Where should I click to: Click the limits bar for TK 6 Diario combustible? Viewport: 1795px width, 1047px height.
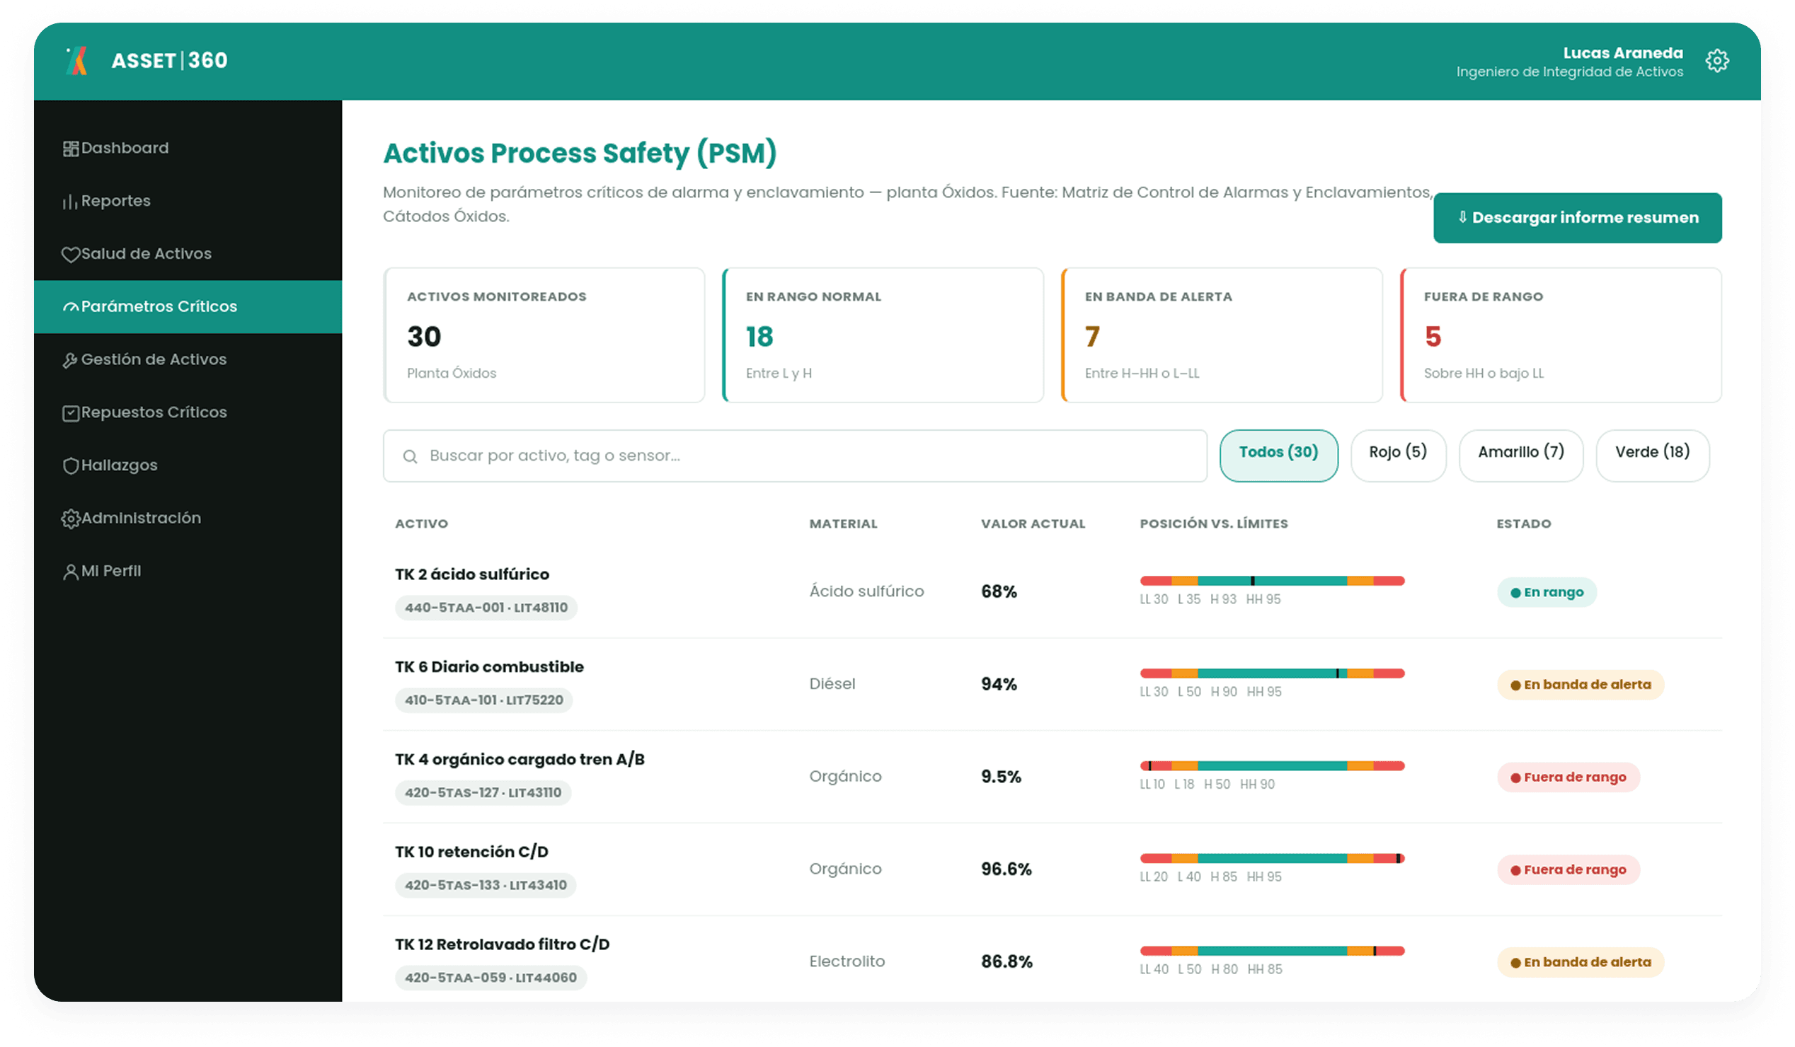(1272, 673)
